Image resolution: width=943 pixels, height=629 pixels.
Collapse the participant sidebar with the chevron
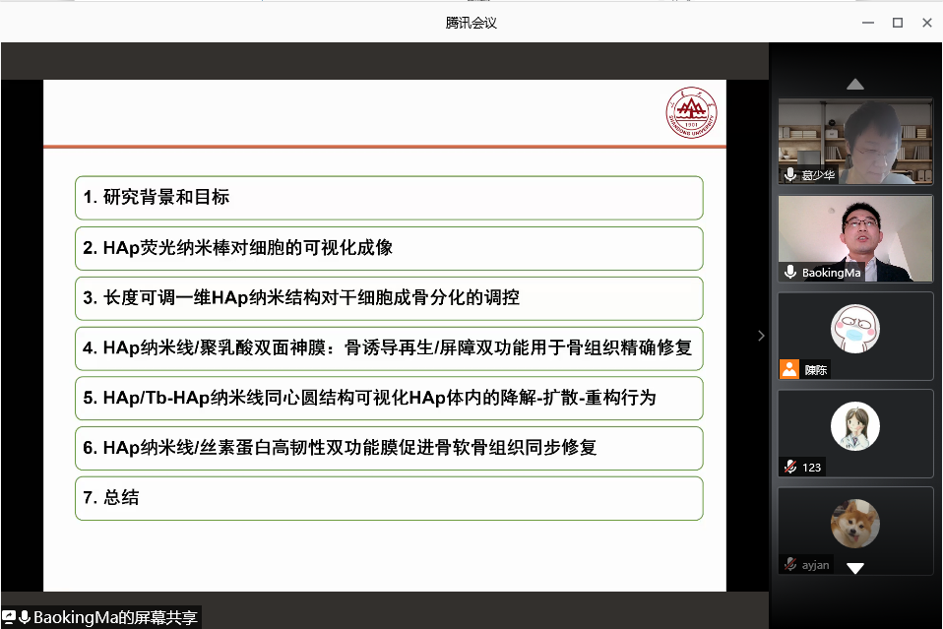[x=761, y=336]
